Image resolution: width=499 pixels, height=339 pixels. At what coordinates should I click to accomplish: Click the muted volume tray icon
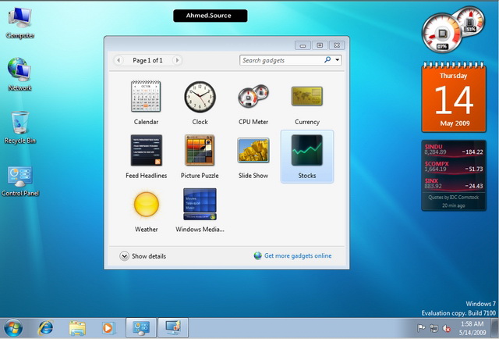click(x=447, y=328)
